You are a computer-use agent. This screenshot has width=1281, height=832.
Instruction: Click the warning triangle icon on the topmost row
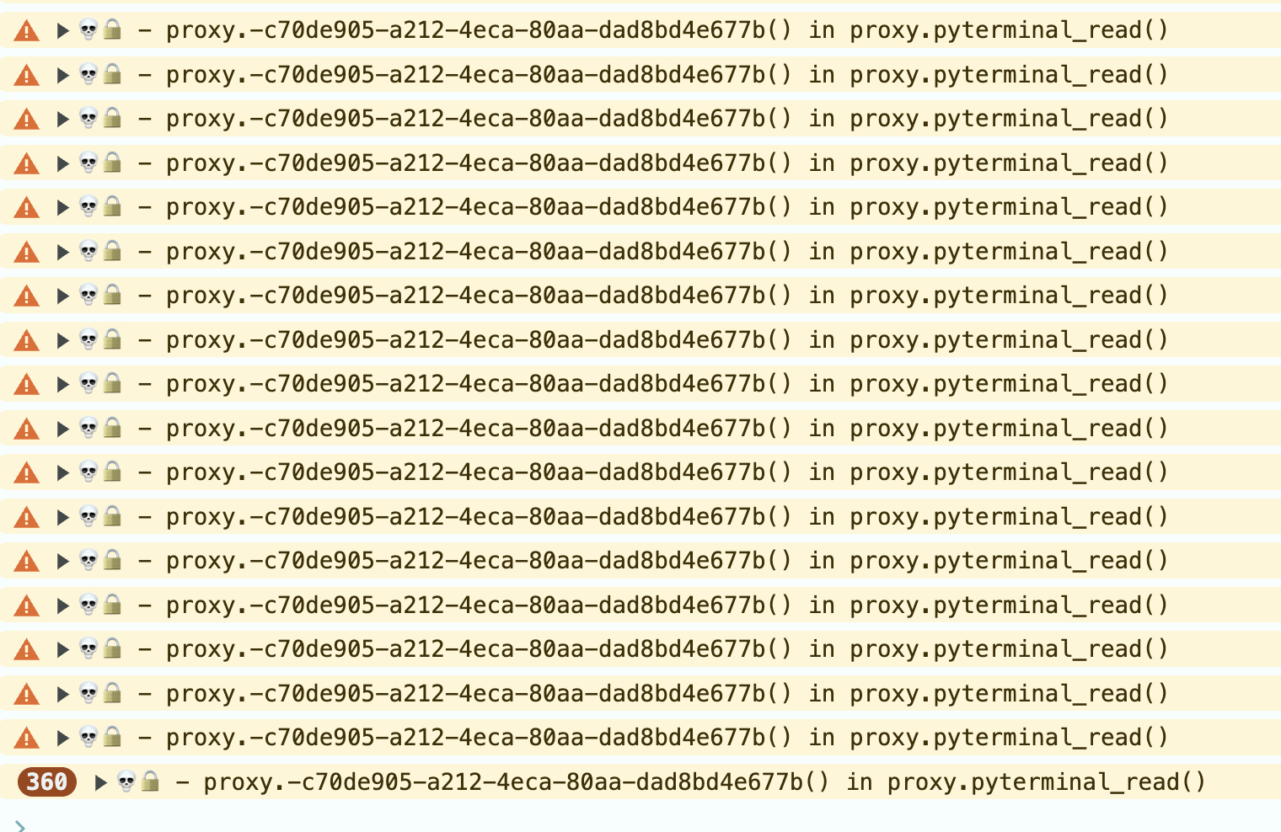pos(27,31)
